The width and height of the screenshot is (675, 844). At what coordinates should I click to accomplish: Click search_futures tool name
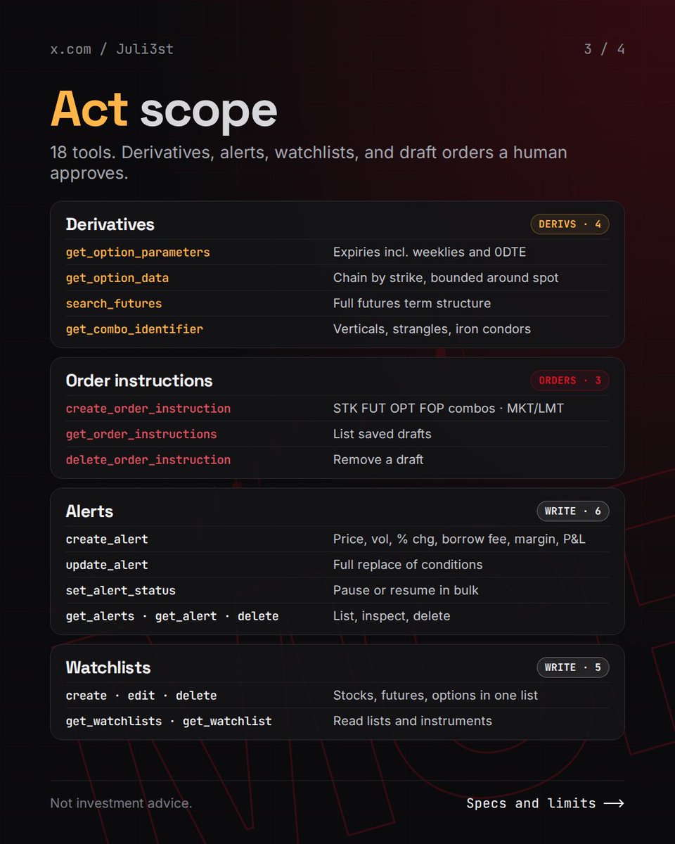pos(114,303)
